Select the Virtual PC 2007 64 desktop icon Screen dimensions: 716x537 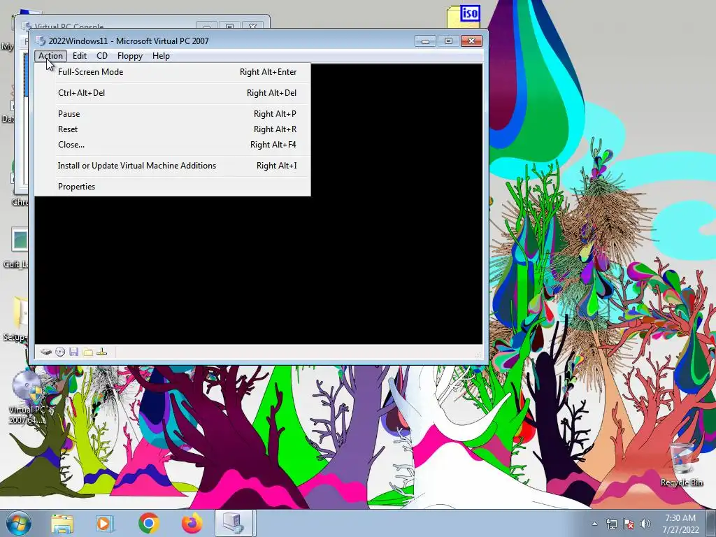pos(27,398)
